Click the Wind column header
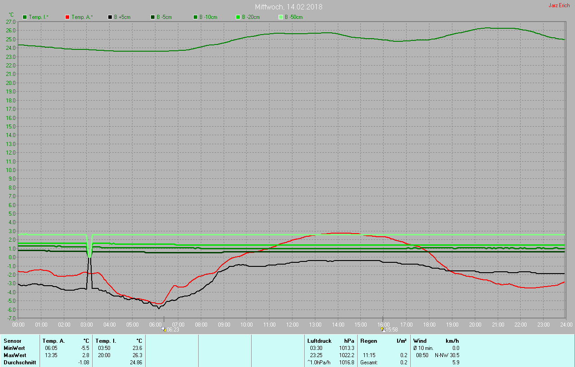The width and height of the screenshot is (575, 367). [x=420, y=341]
